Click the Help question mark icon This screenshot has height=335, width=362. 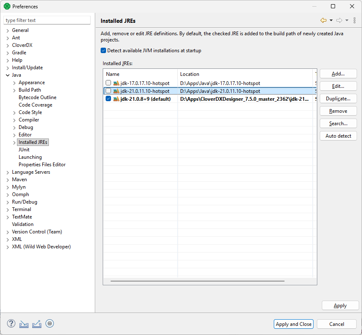(x=11, y=323)
